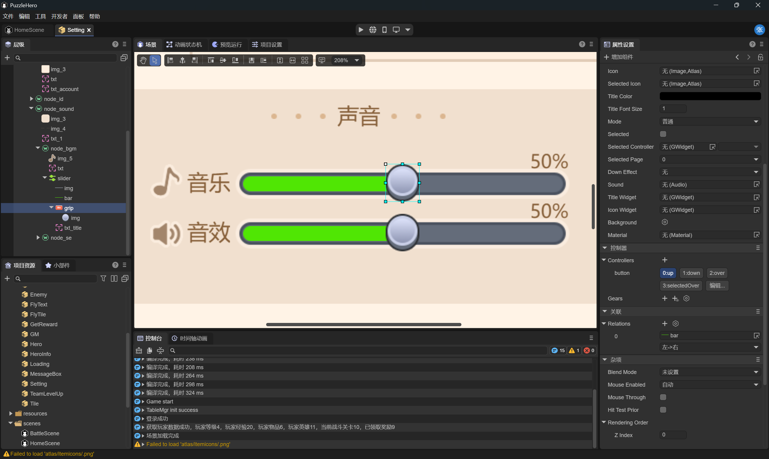
Task: Click the filter icon in project resources
Action: [x=103, y=278]
